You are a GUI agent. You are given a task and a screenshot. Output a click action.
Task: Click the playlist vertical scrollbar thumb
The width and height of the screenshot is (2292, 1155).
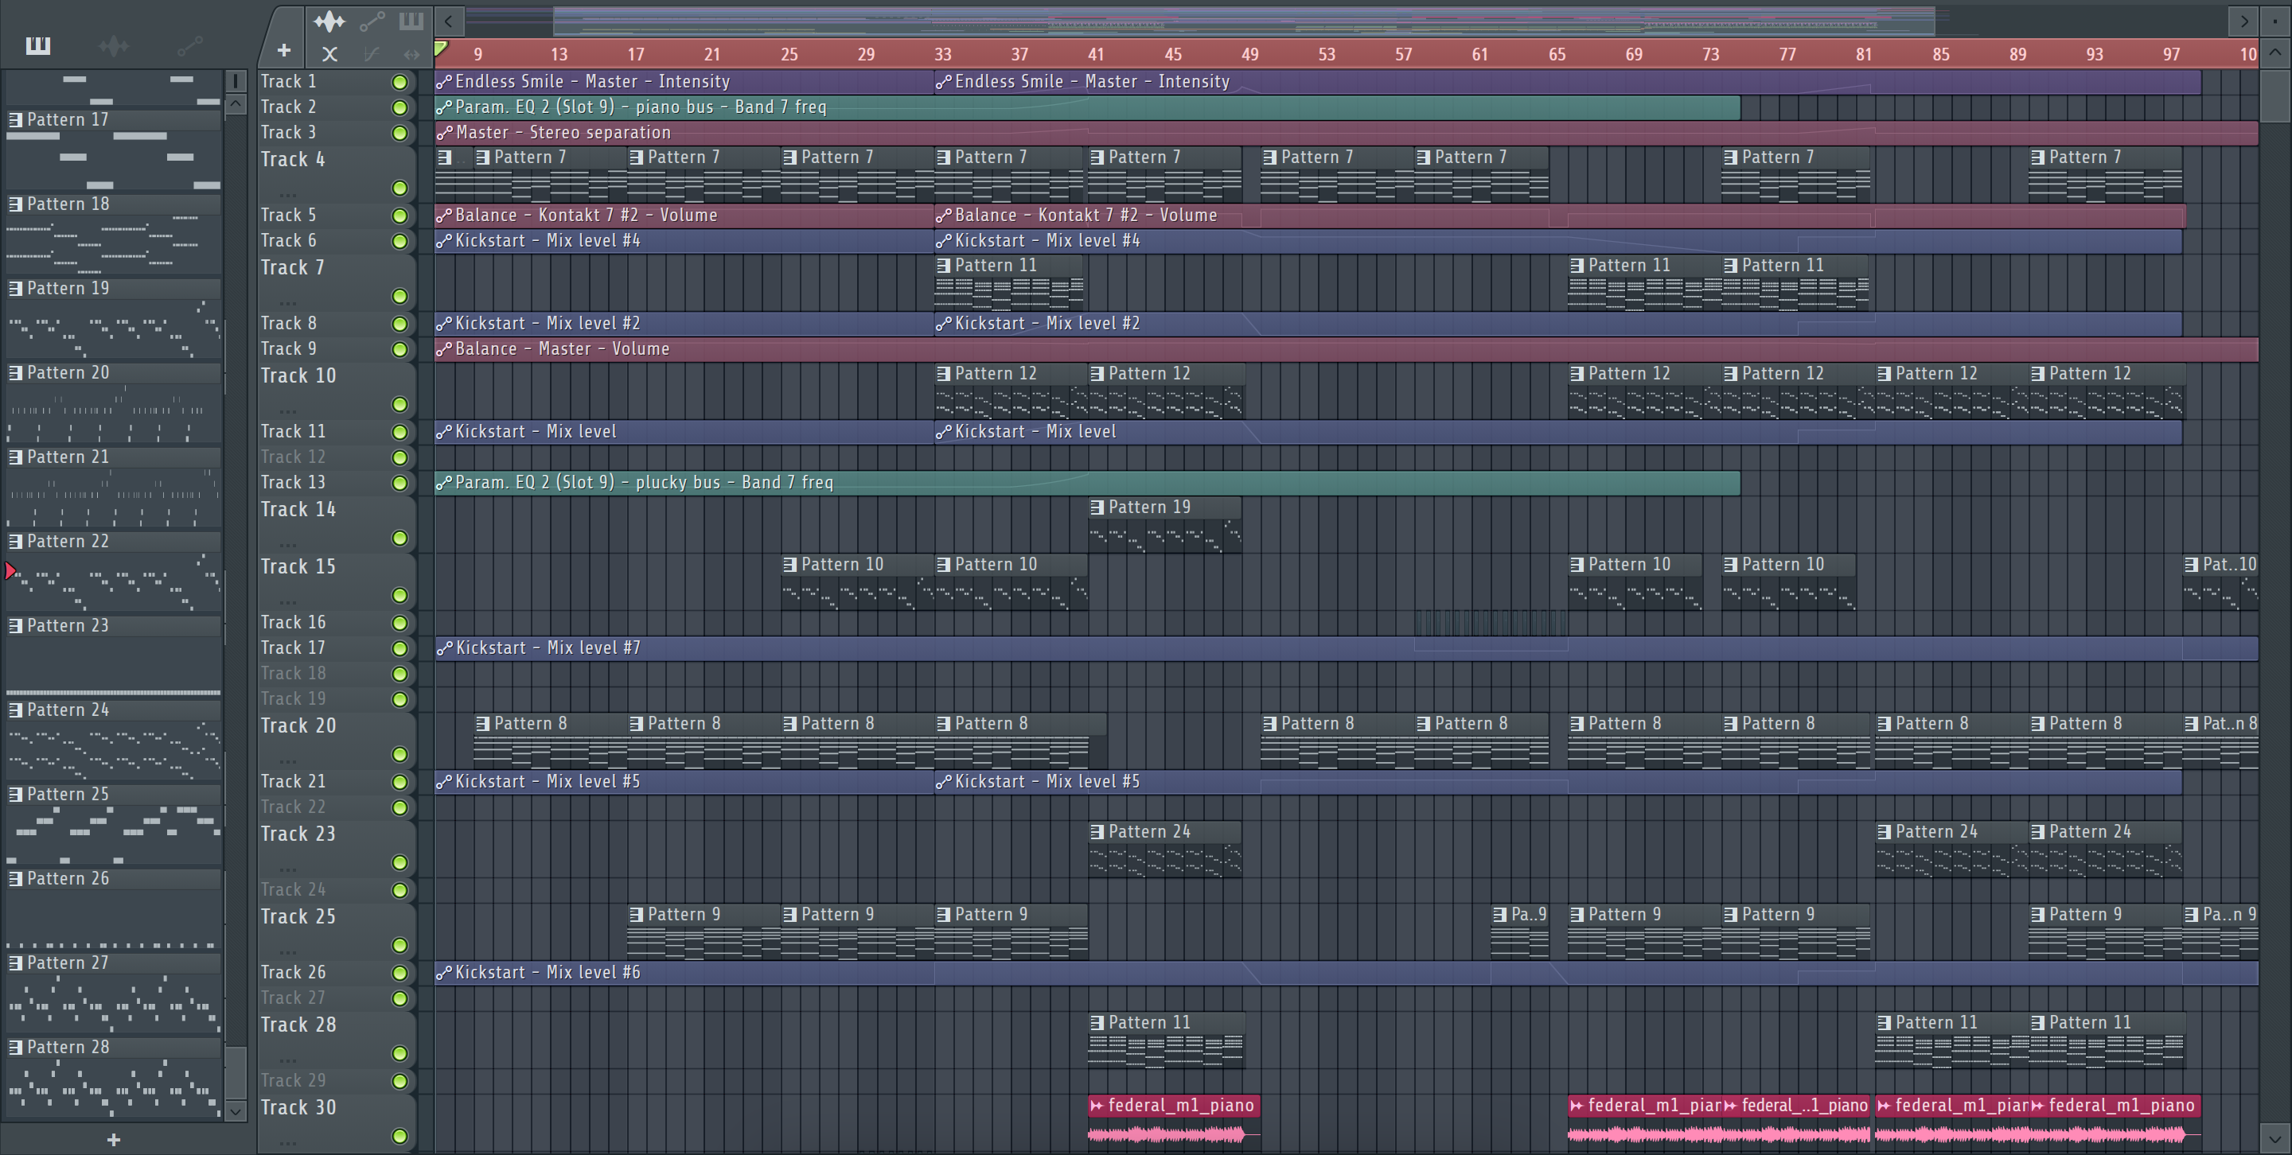click(2275, 95)
